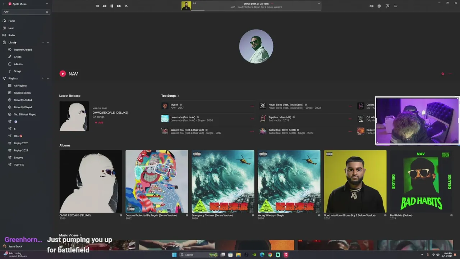Open OMW2 REXDALE (DELUXE) latest release title
Screen dimensions: 460x259
110,113
